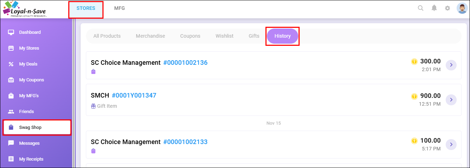Open My Deals percent icon
The width and height of the screenshot is (470, 168).
[x=11, y=64]
